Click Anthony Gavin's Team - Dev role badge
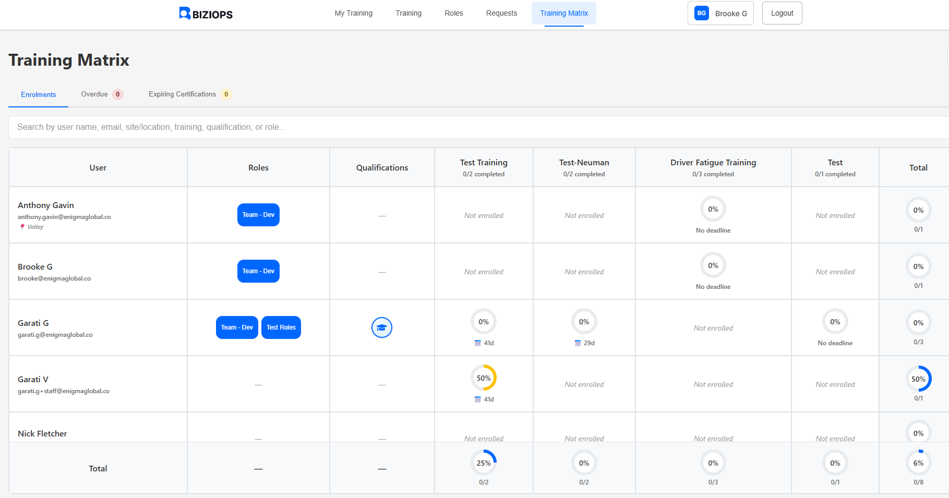 258,215
